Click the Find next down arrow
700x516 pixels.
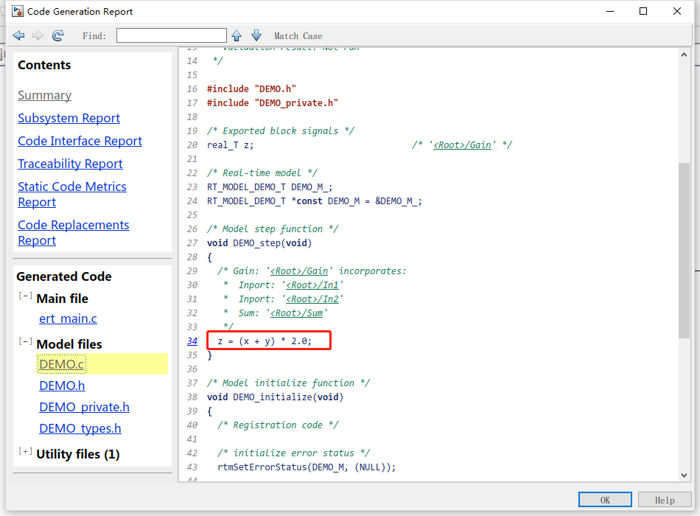tap(256, 35)
